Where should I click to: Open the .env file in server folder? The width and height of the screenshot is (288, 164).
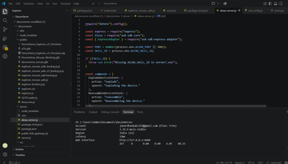40,116
